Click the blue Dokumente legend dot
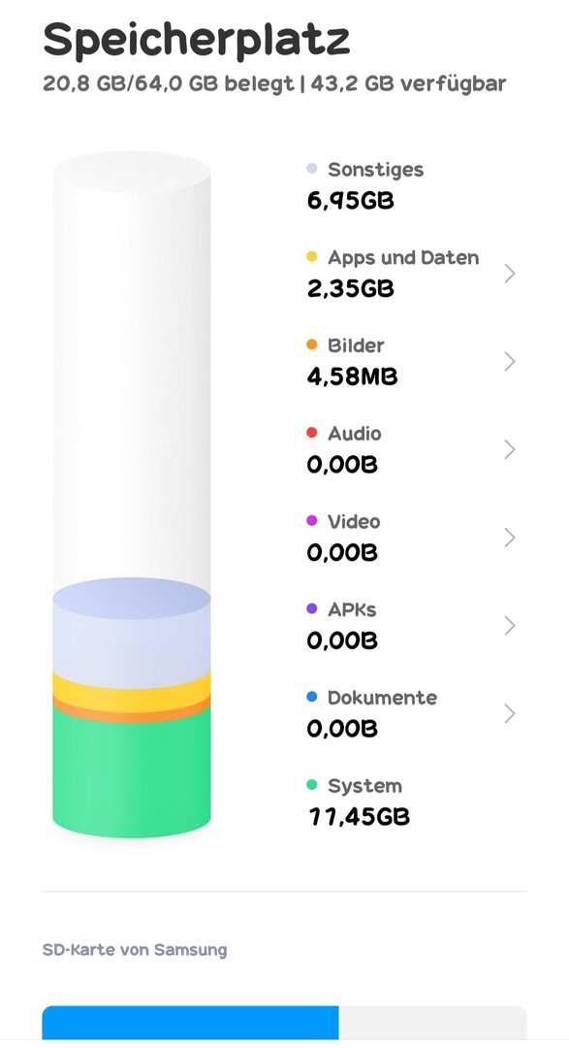 (312, 697)
